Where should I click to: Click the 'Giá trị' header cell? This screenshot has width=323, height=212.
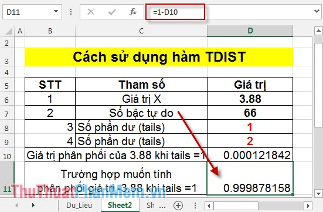tap(250, 85)
